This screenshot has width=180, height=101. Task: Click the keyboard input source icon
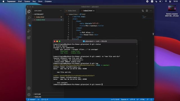coord(152,1)
